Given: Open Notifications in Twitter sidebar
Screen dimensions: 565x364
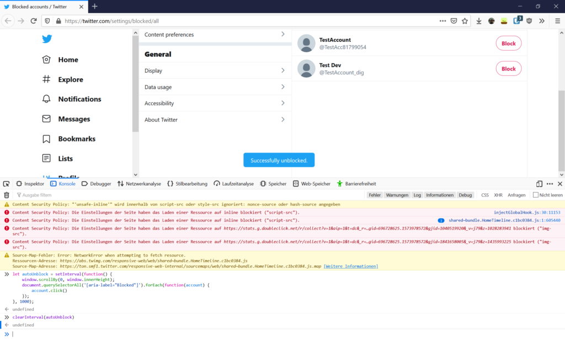Looking at the screenshot, I should point(72,99).
